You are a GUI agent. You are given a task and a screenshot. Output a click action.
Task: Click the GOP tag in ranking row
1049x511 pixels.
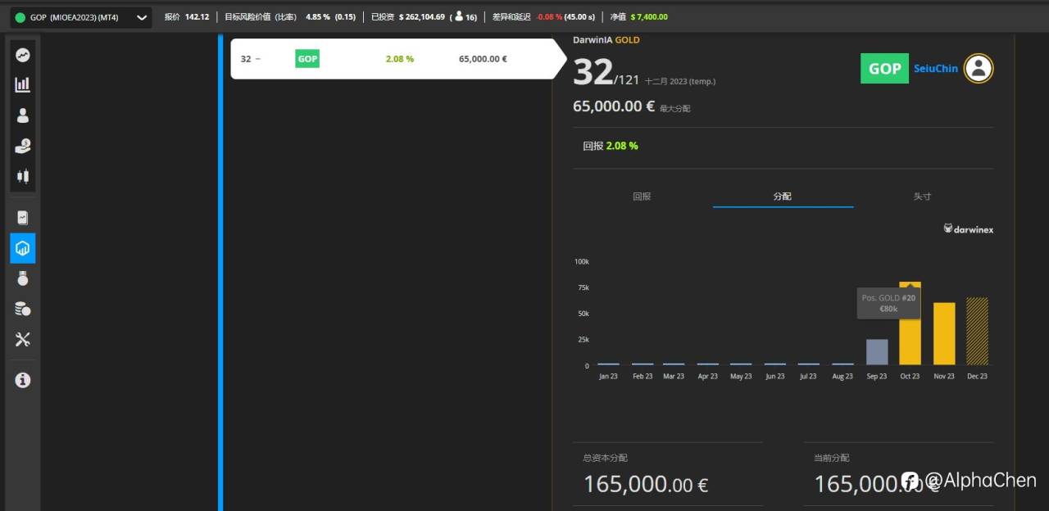pos(307,59)
